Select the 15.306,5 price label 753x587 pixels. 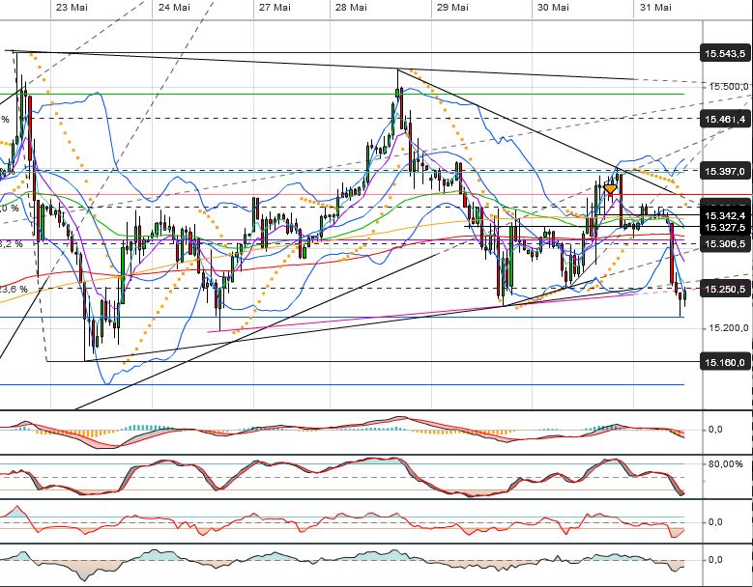click(x=725, y=243)
